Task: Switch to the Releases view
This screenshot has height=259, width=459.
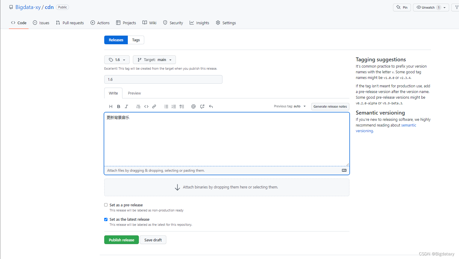Action: pyautogui.click(x=116, y=40)
